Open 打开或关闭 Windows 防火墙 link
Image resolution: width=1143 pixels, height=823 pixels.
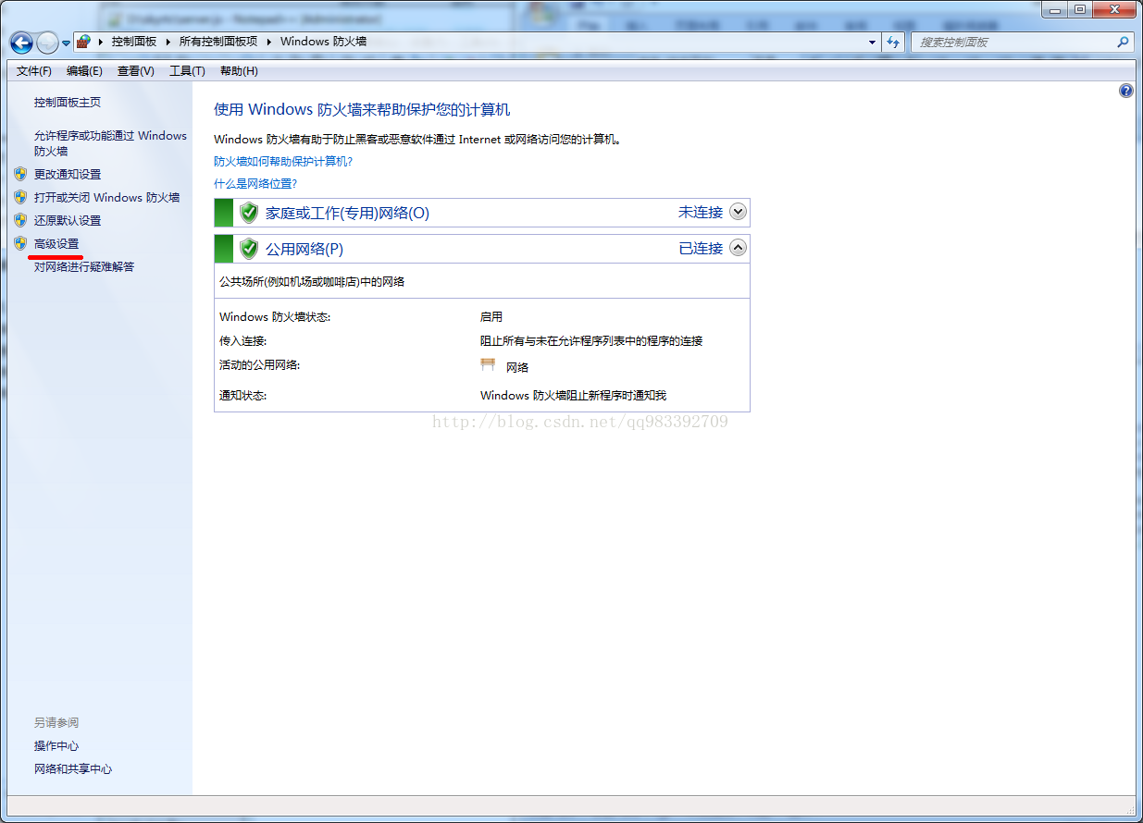(106, 197)
